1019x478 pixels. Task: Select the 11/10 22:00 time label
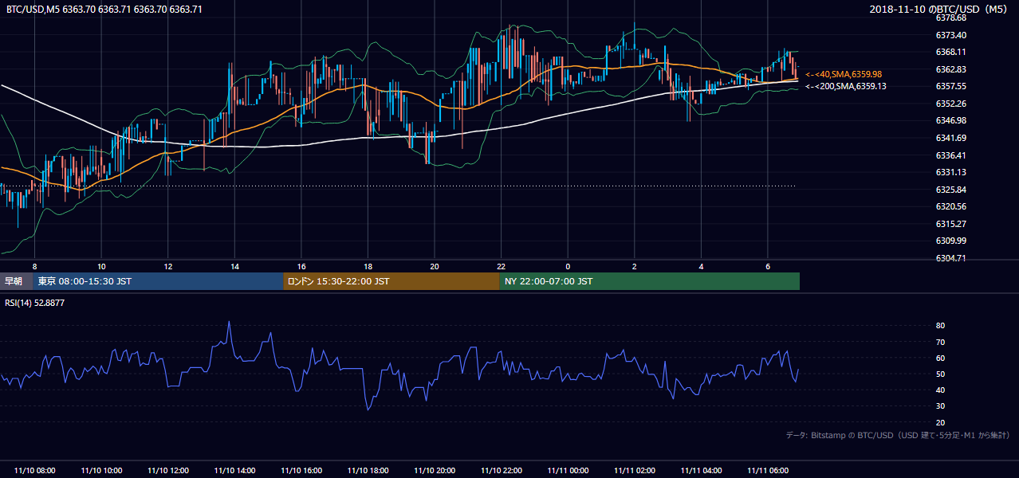coord(501,471)
